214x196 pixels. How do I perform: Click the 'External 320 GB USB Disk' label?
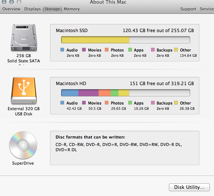click(x=23, y=111)
